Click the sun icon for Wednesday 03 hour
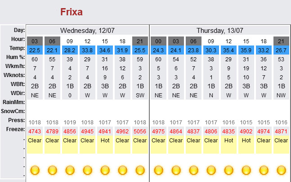The width and height of the screenshot is (291, 182). pyautogui.click(x=35, y=170)
